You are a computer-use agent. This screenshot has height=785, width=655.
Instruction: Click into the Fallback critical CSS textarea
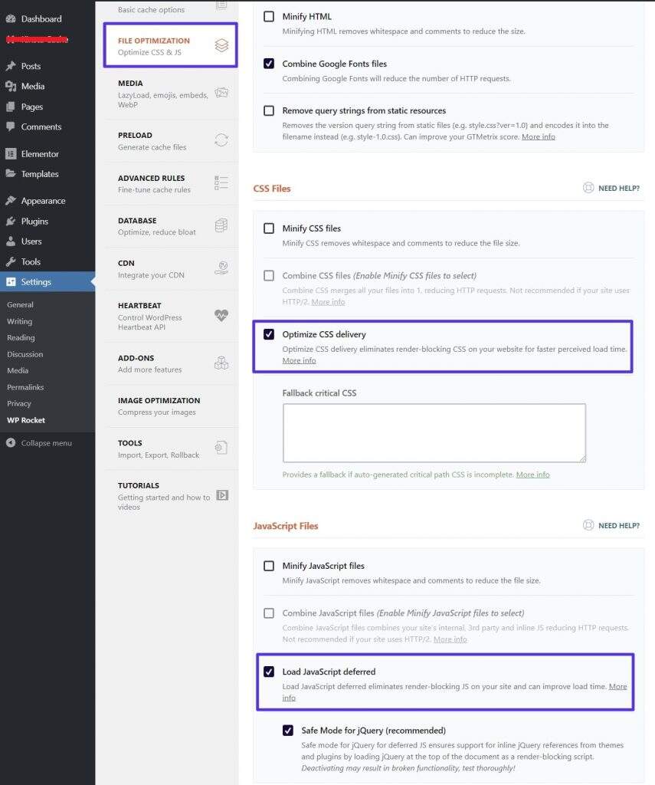[x=434, y=432]
